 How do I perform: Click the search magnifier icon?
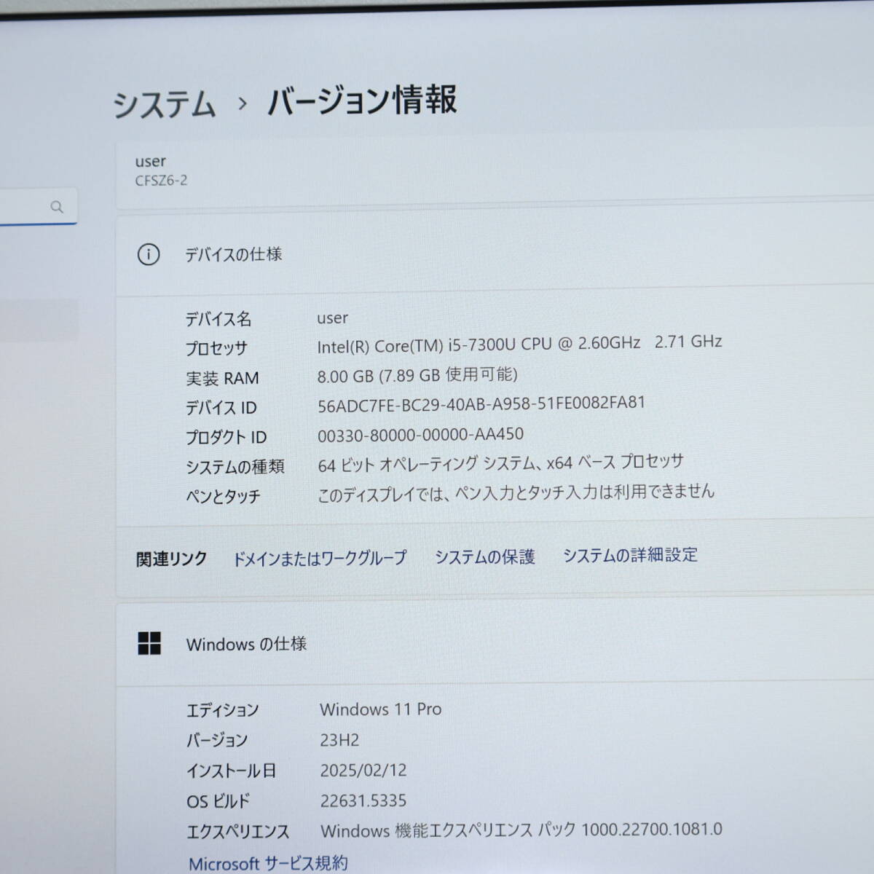tap(57, 207)
